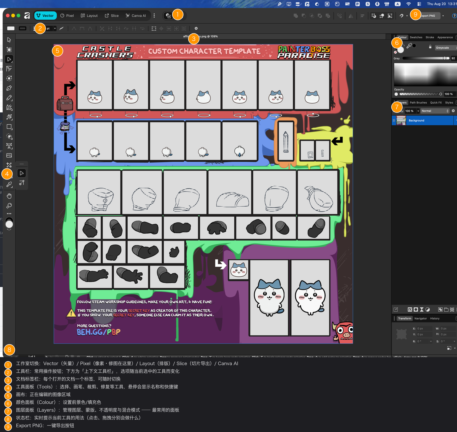This screenshot has height=432, width=457.
Task: Open the Quick FX panel tab
Action: [436, 103]
